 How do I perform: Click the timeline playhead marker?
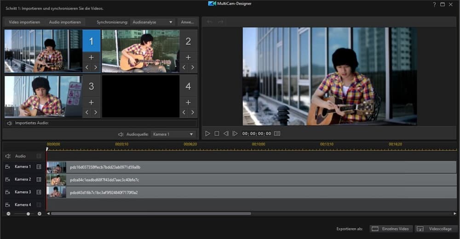tap(47, 149)
